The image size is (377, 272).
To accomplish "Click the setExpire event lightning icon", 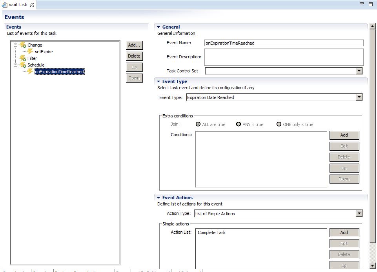I will [x=30, y=52].
